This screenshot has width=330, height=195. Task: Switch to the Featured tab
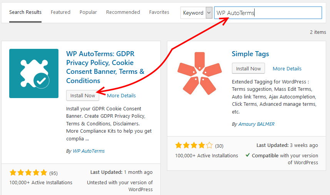pos(60,12)
